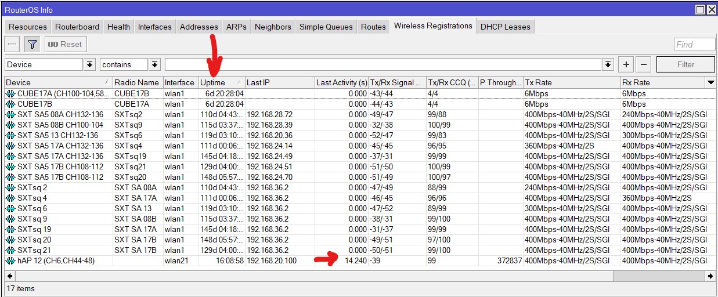
Task: Click the Find search box
Action: point(695,44)
